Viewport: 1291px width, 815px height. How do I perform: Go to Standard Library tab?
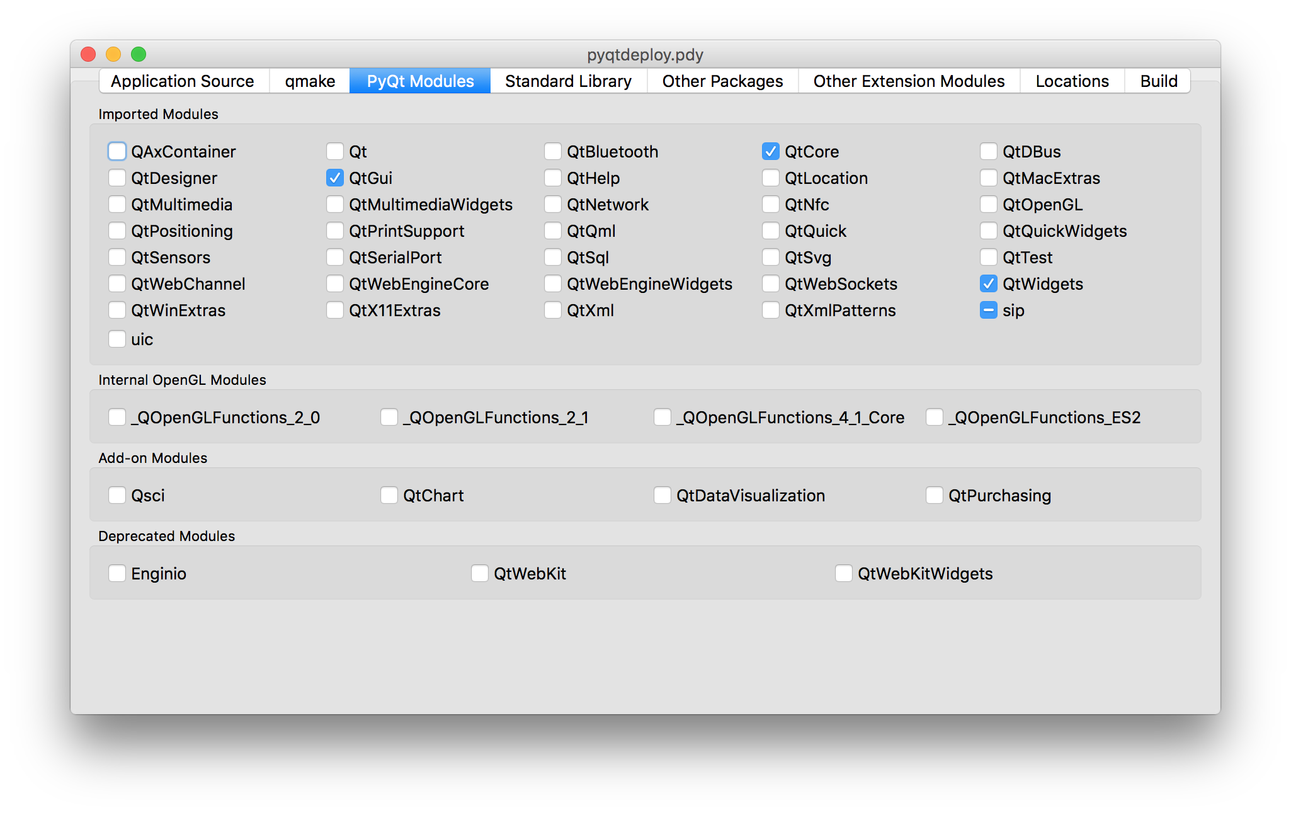coord(568,81)
